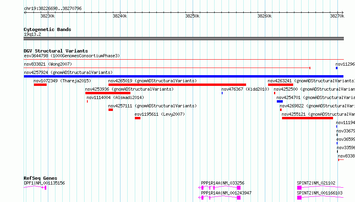The height and width of the screenshot is (202, 355).
Task: Click the left arrow end of the ruler
Action: pos(25,12)
